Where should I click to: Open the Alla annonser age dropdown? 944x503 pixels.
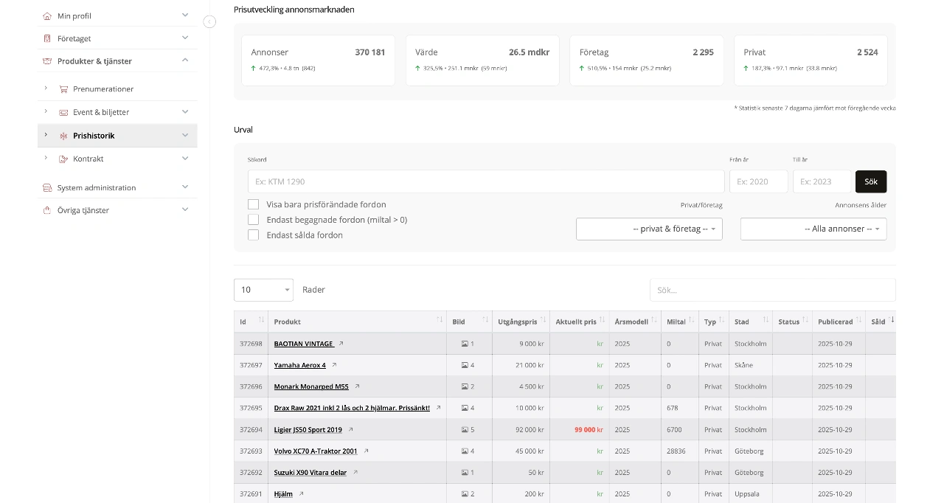(813, 229)
